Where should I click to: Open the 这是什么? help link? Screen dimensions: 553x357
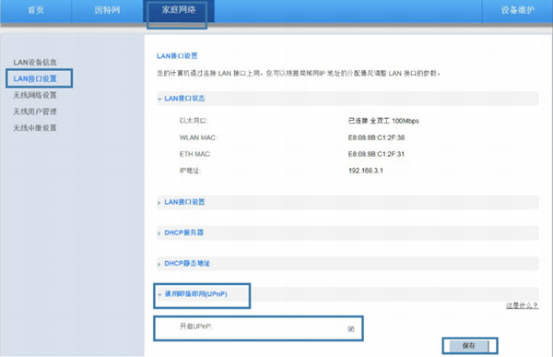coord(523,305)
